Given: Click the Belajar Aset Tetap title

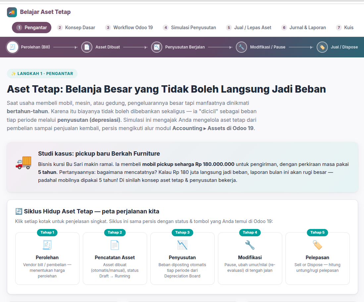Looking at the screenshot, I should tap(45, 12).
